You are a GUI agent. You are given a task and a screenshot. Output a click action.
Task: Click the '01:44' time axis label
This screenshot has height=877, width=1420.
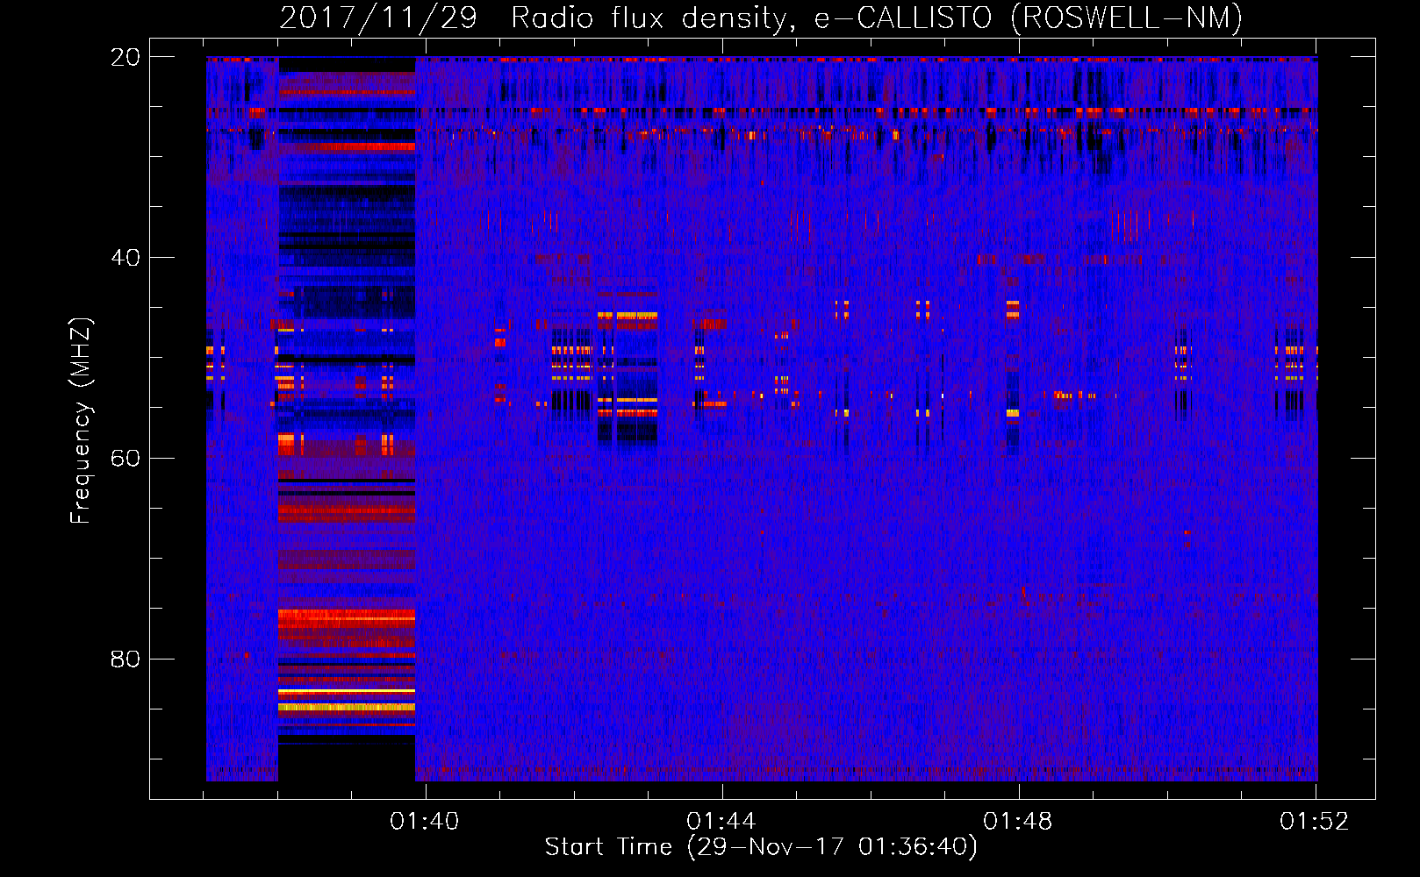(x=721, y=822)
